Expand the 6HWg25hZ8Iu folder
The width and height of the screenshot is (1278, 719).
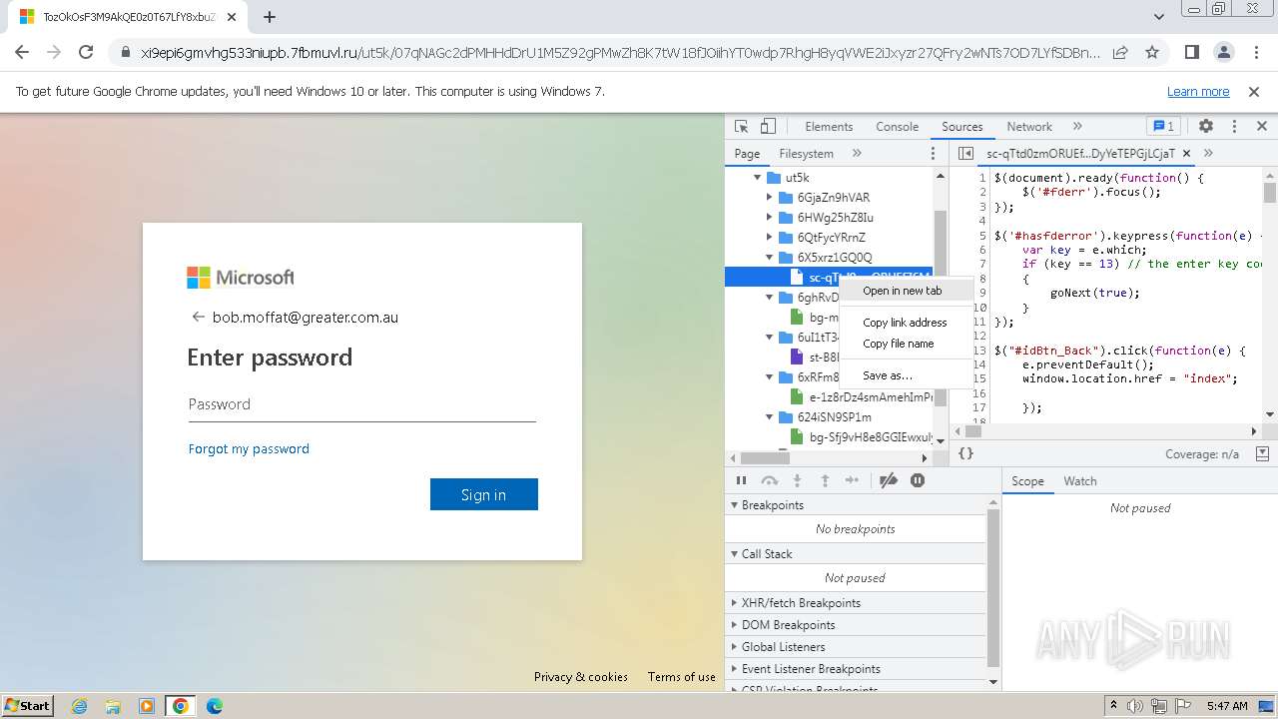pyautogui.click(x=770, y=218)
